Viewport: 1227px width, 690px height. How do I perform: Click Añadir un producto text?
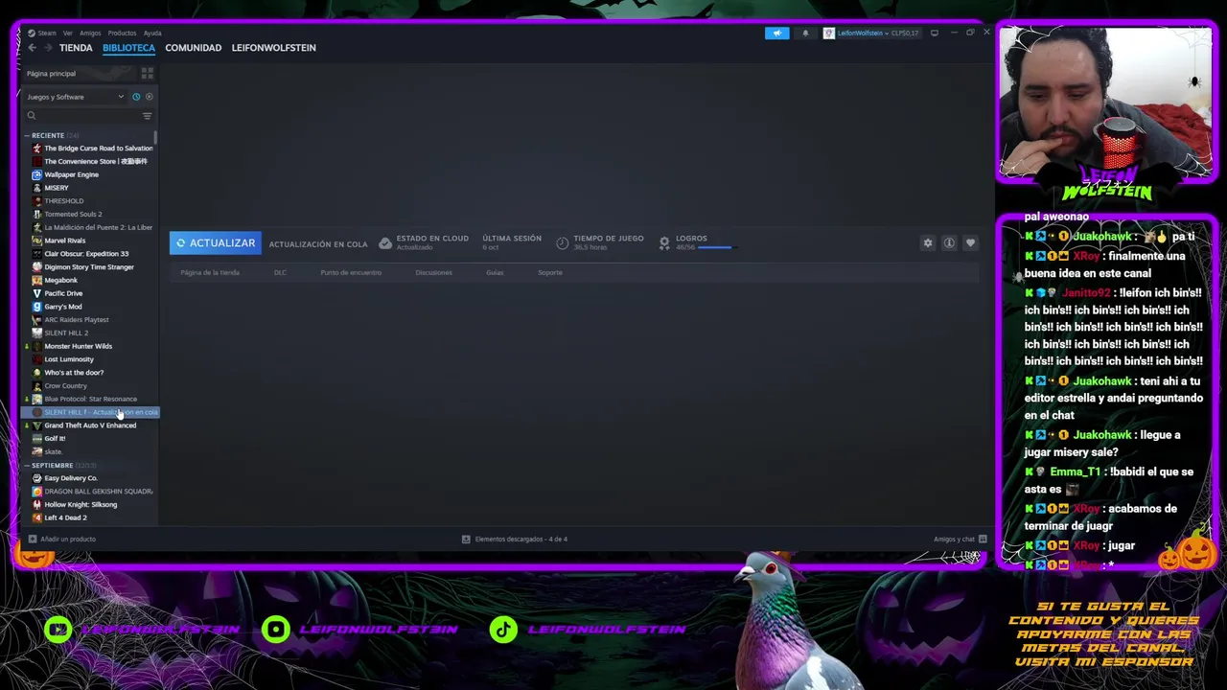[x=68, y=539]
